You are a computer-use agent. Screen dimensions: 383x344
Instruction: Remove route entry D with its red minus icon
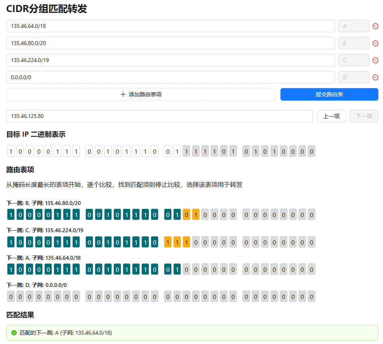(375, 77)
